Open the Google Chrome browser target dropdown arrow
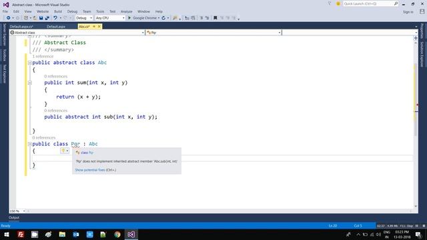Image resolution: width=427 pixels, height=240 pixels. pos(159,18)
